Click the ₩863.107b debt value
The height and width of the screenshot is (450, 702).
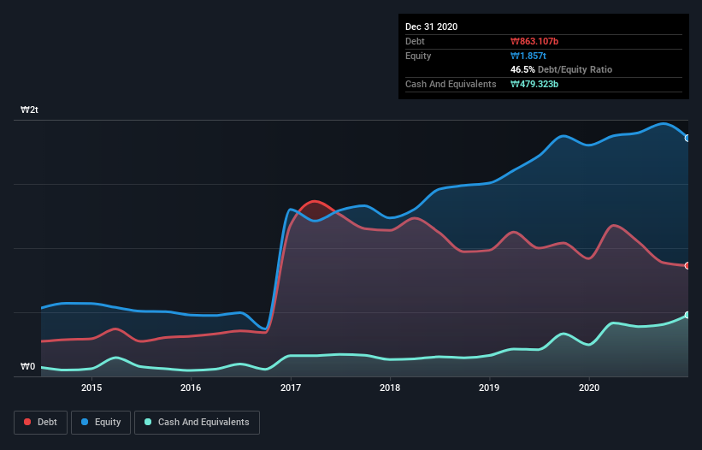(x=534, y=41)
